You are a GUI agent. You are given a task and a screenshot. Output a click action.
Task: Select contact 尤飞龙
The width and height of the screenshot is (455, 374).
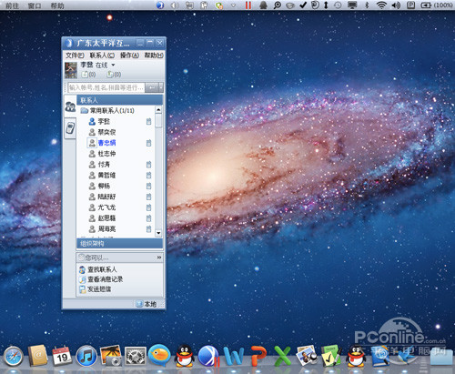tap(106, 207)
